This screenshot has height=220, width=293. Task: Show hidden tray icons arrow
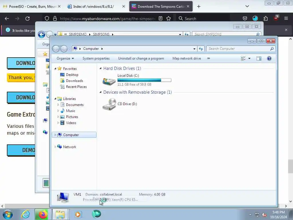coord(250,215)
